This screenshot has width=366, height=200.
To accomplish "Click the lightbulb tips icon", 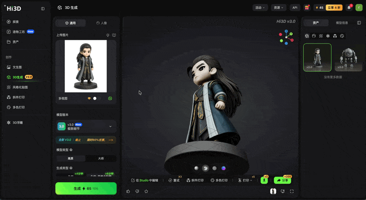I will pyautogui.click(x=108, y=35).
